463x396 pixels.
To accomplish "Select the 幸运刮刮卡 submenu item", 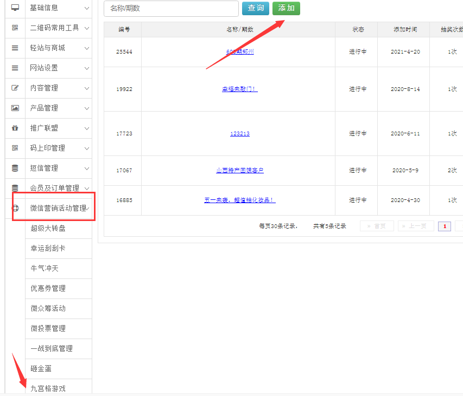I will [48, 249].
